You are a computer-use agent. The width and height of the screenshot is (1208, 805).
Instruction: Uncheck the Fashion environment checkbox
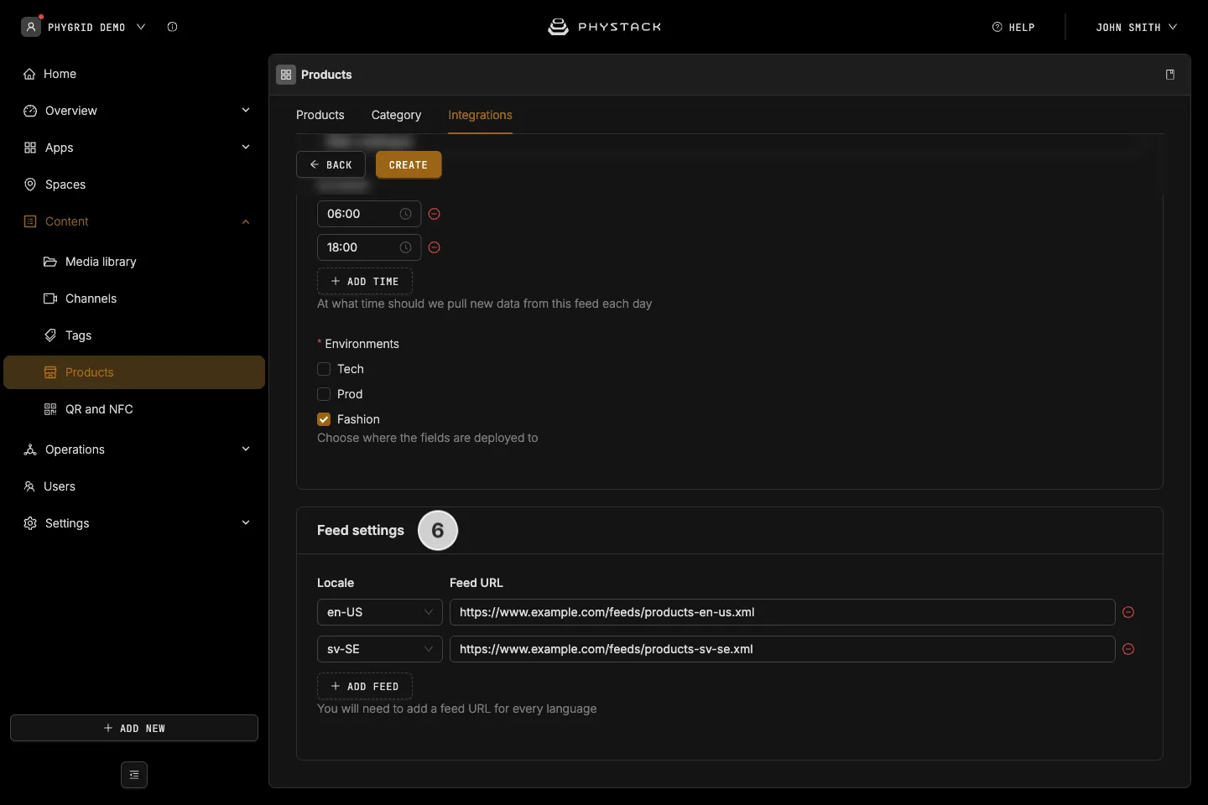[x=324, y=419]
